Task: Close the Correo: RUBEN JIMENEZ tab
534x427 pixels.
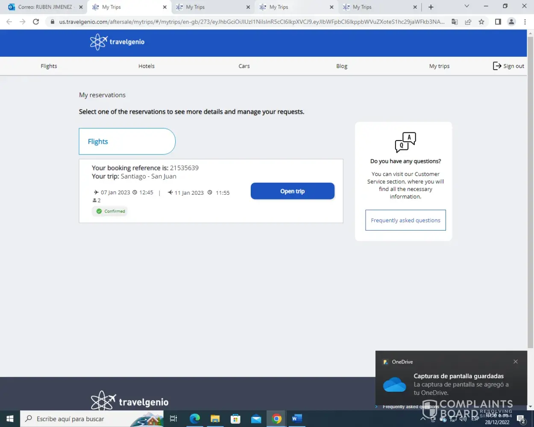Action: (81, 7)
